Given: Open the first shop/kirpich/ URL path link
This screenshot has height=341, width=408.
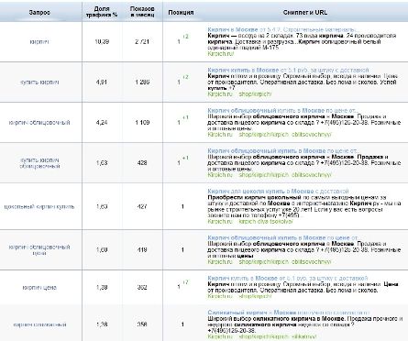Looking at the screenshot, I should point(255,94).
